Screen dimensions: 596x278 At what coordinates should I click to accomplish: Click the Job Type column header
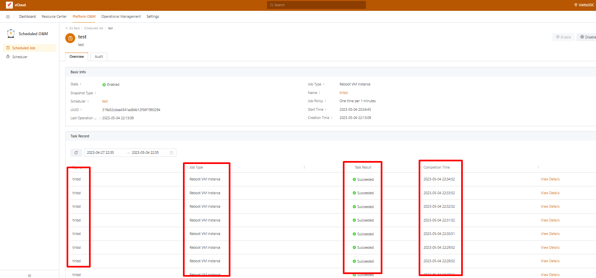pos(196,167)
